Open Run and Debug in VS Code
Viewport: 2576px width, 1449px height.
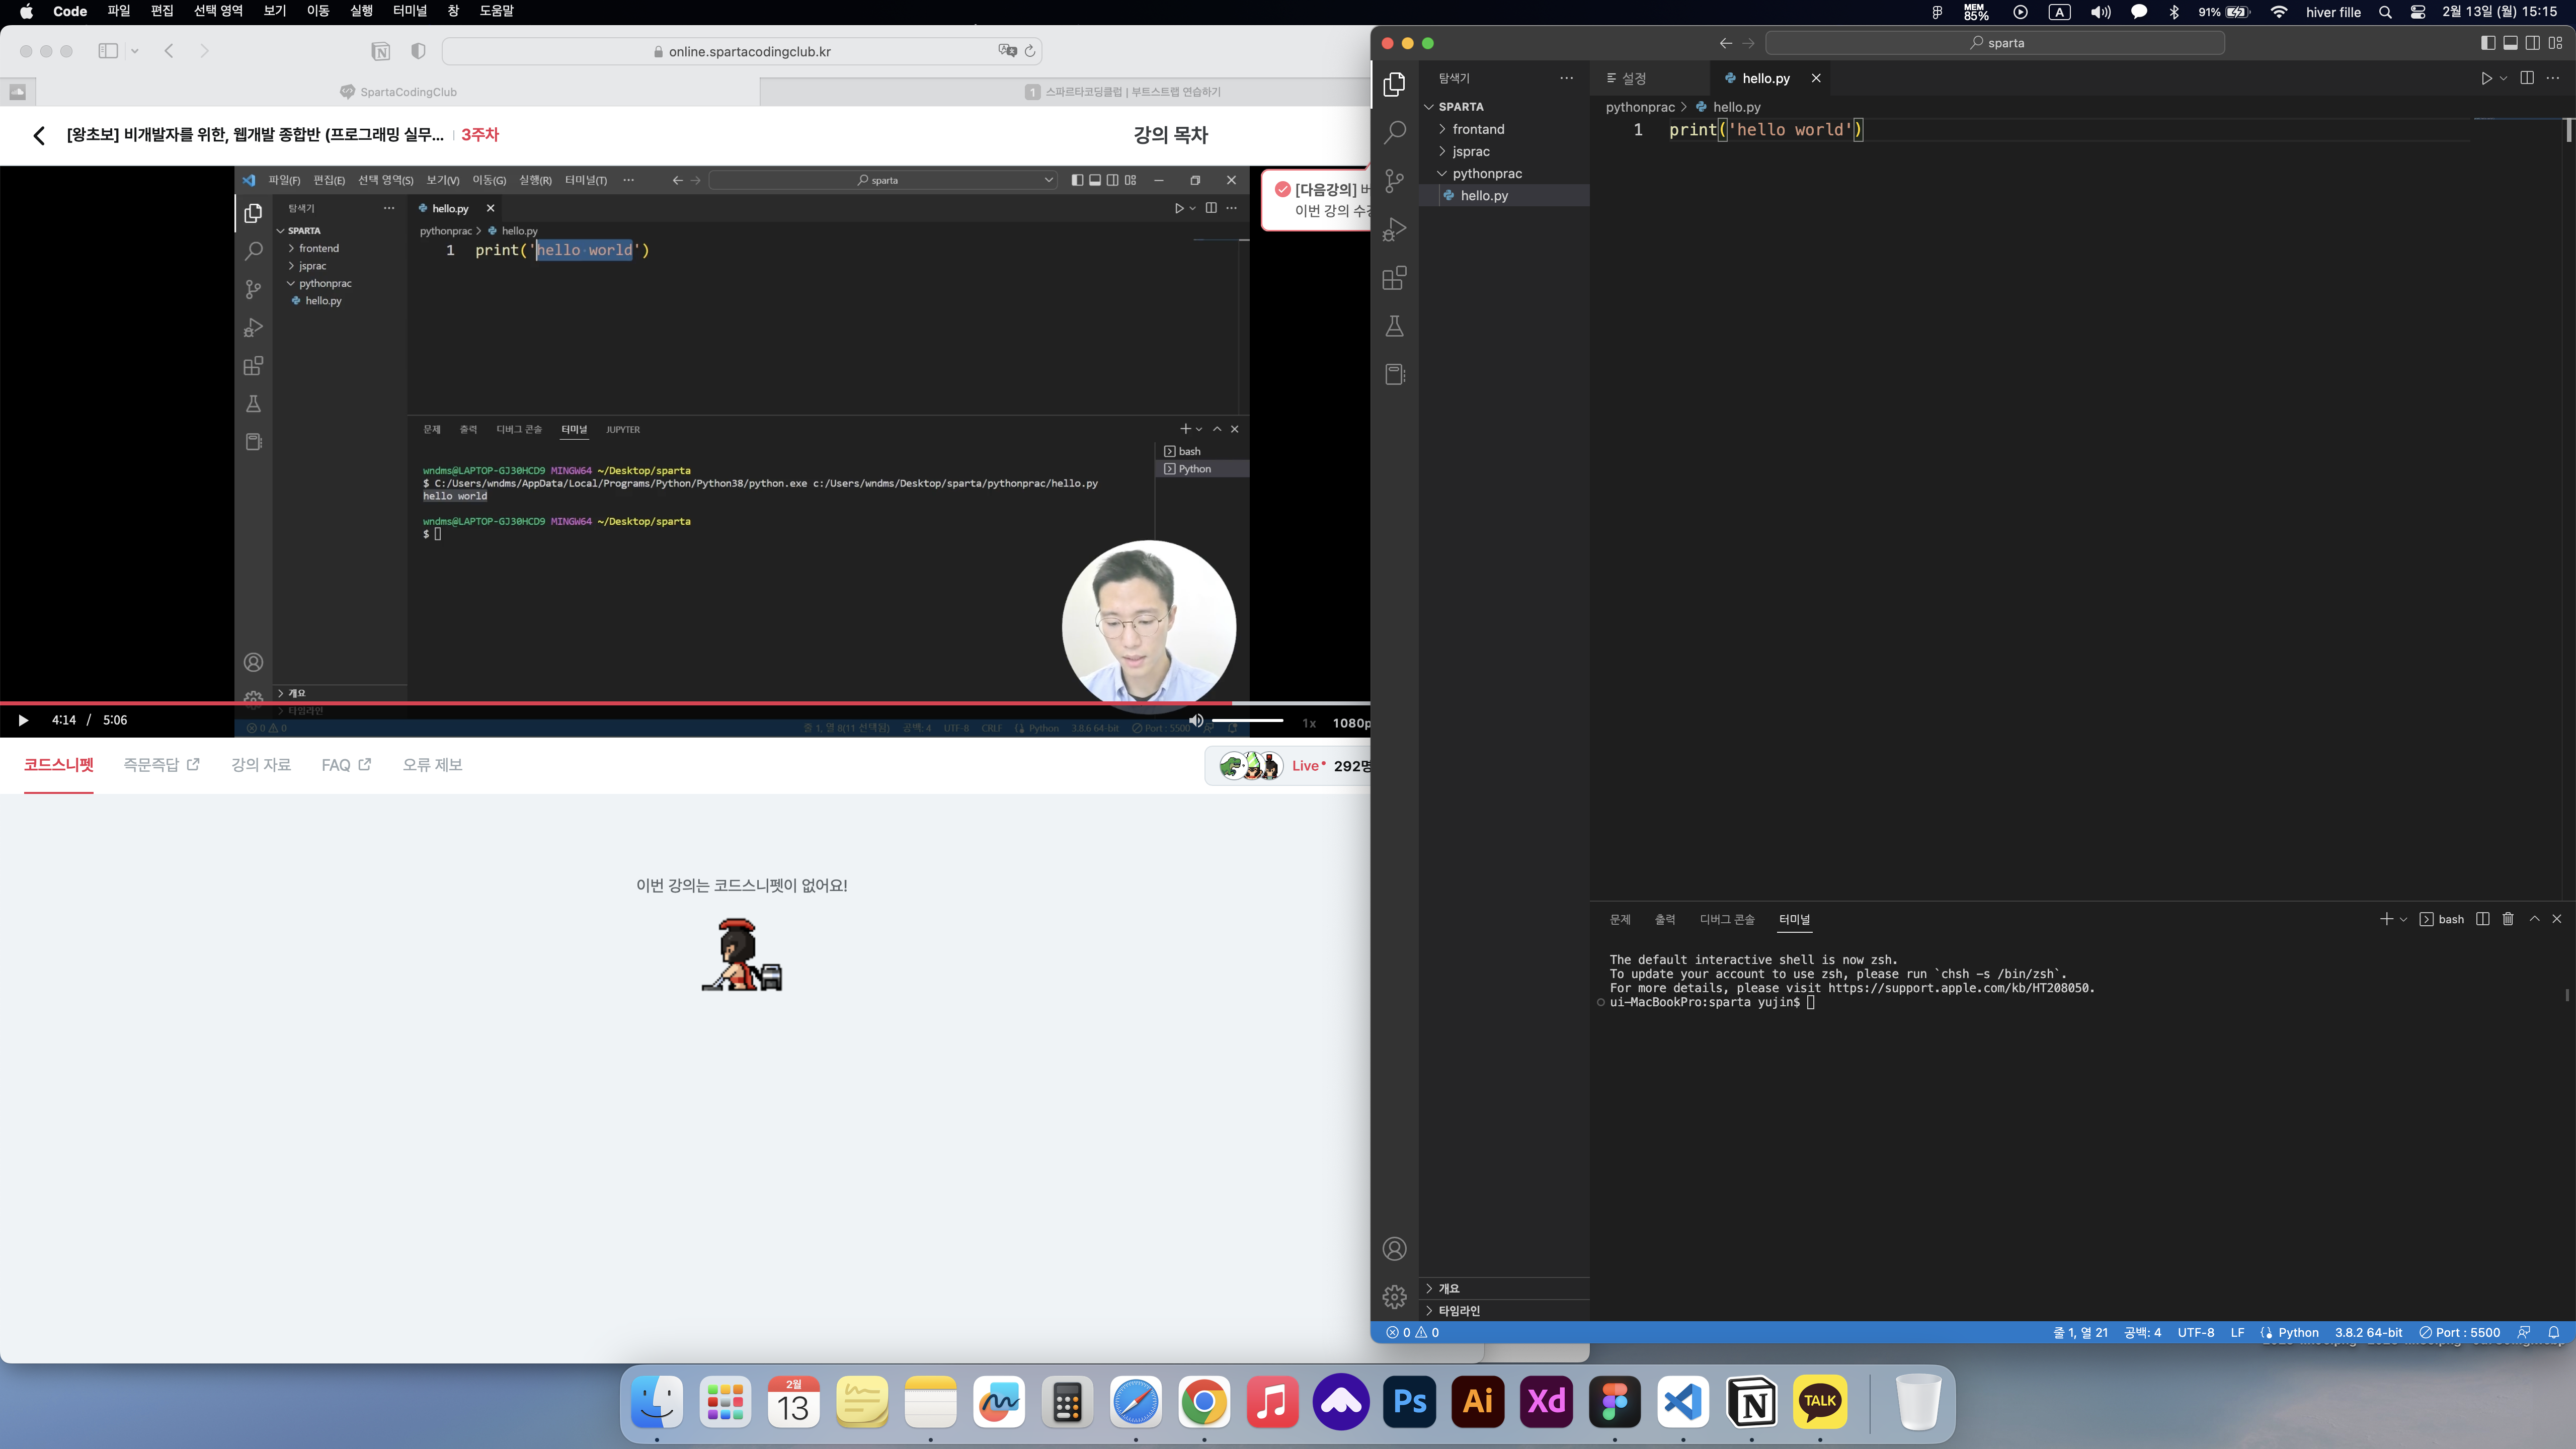[x=1394, y=230]
